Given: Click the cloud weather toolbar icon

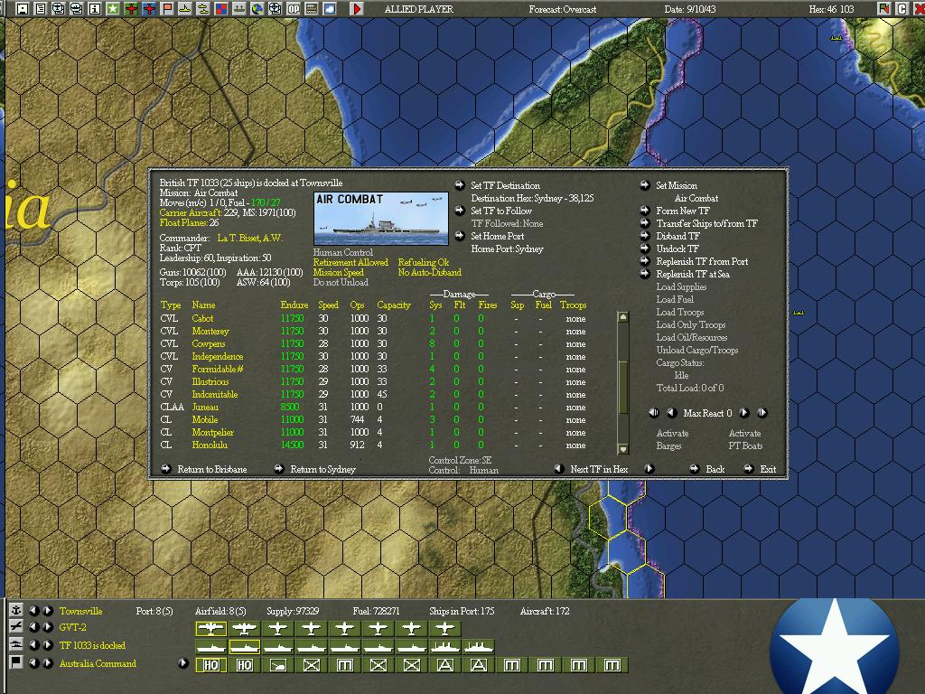Looking at the screenshot, I should pos(329,9).
